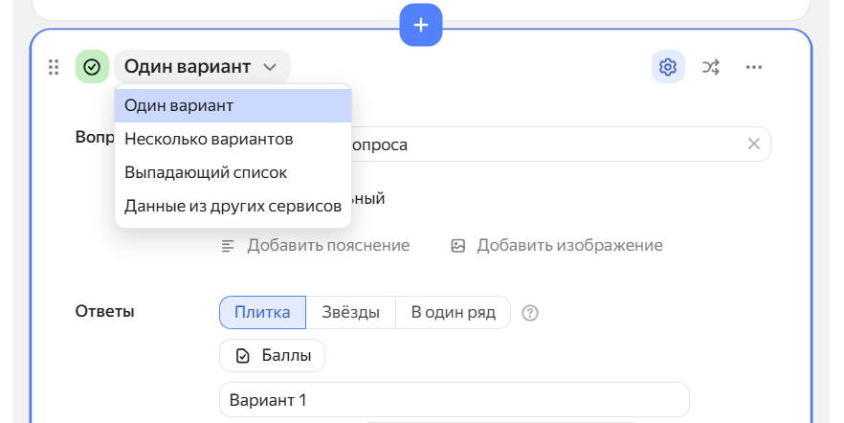Focus the "Вариант 1" answer field
844x423 pixels.
coord(454,400)
